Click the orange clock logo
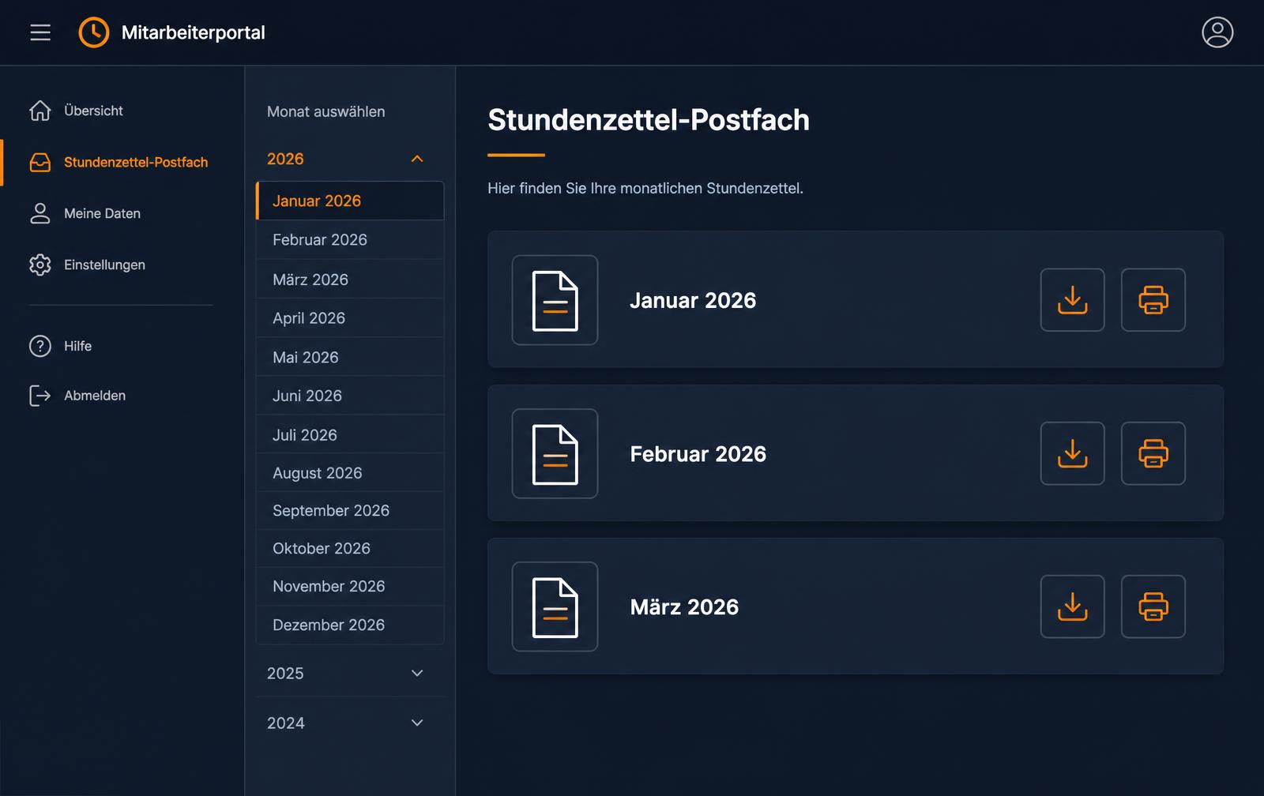Viewport: 1264px width, 796px height. coord(94,32)
